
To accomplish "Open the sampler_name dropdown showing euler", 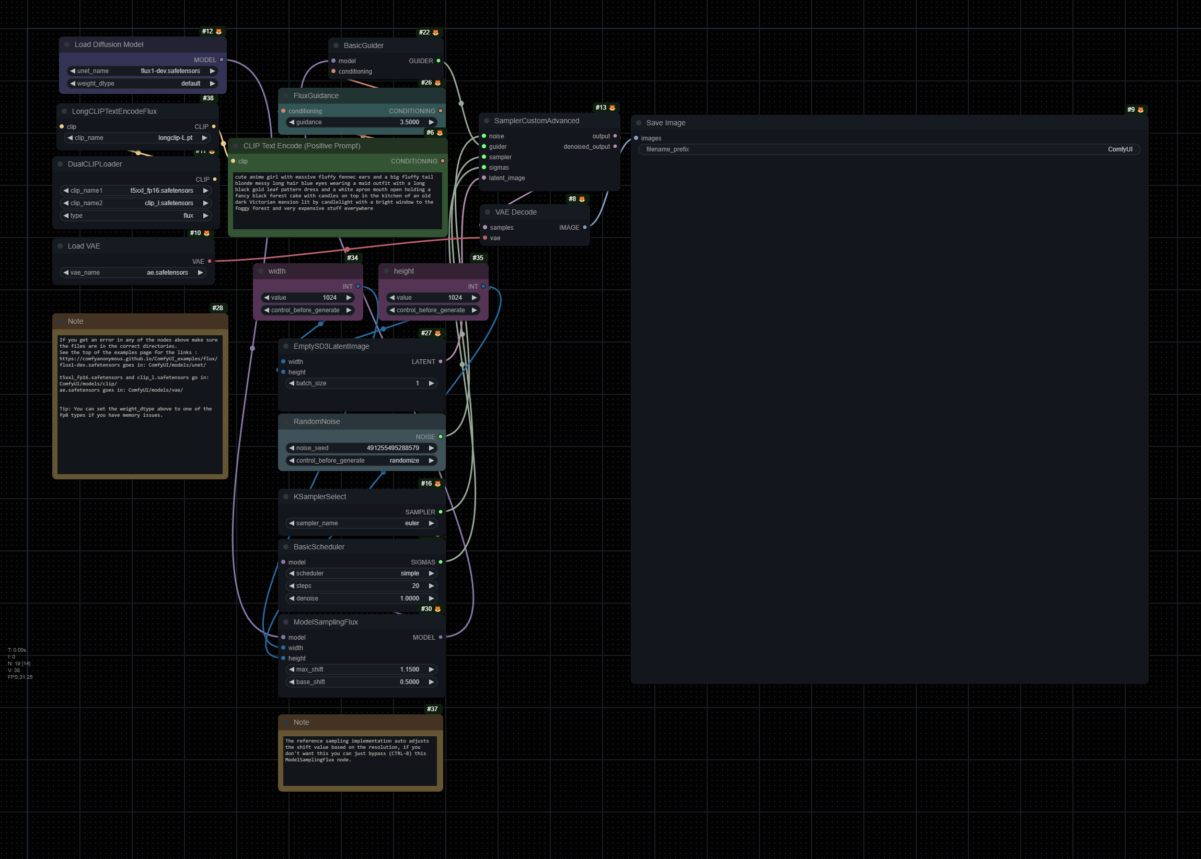I will (362, 523).
